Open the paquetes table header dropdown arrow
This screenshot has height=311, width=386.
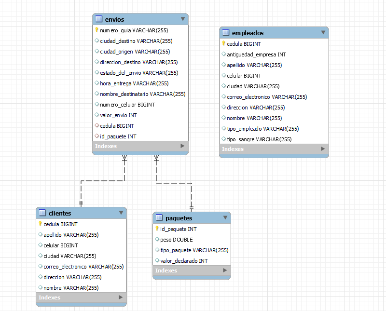pyautogui.click(x=225, y=218)
